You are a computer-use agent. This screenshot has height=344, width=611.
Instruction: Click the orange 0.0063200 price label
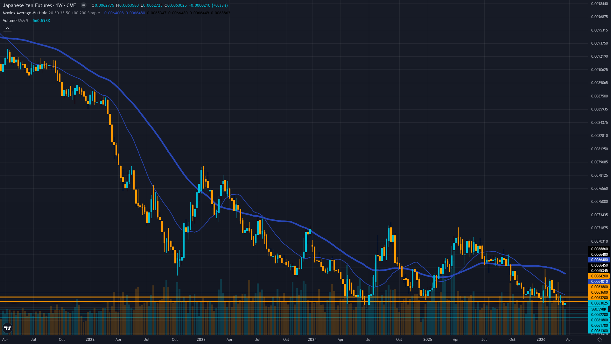click(599, 298)
